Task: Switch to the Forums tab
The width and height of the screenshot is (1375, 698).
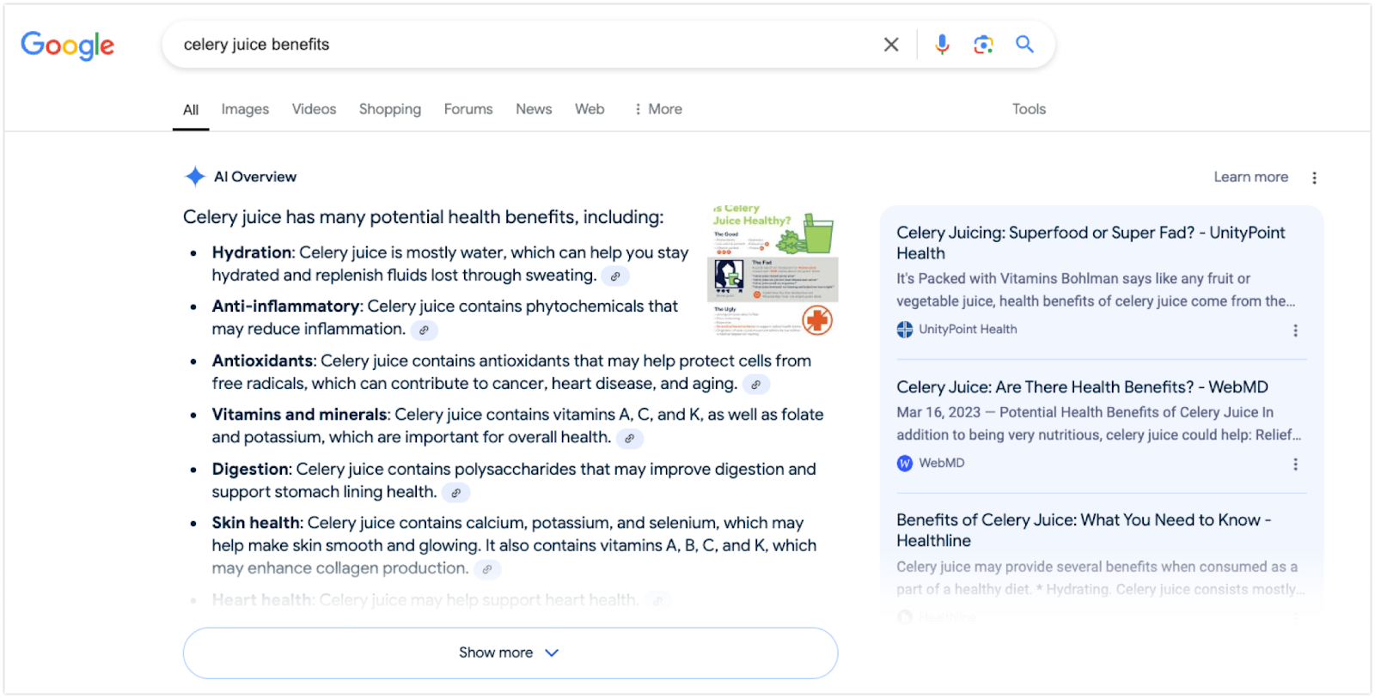Action: pyautogui.click(x=468, y=109)
